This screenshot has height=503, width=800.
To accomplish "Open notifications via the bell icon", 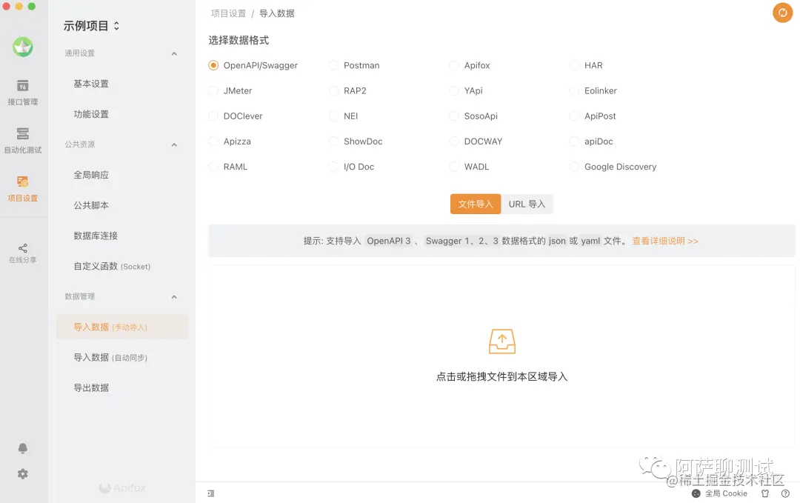I will pos(22,447).
